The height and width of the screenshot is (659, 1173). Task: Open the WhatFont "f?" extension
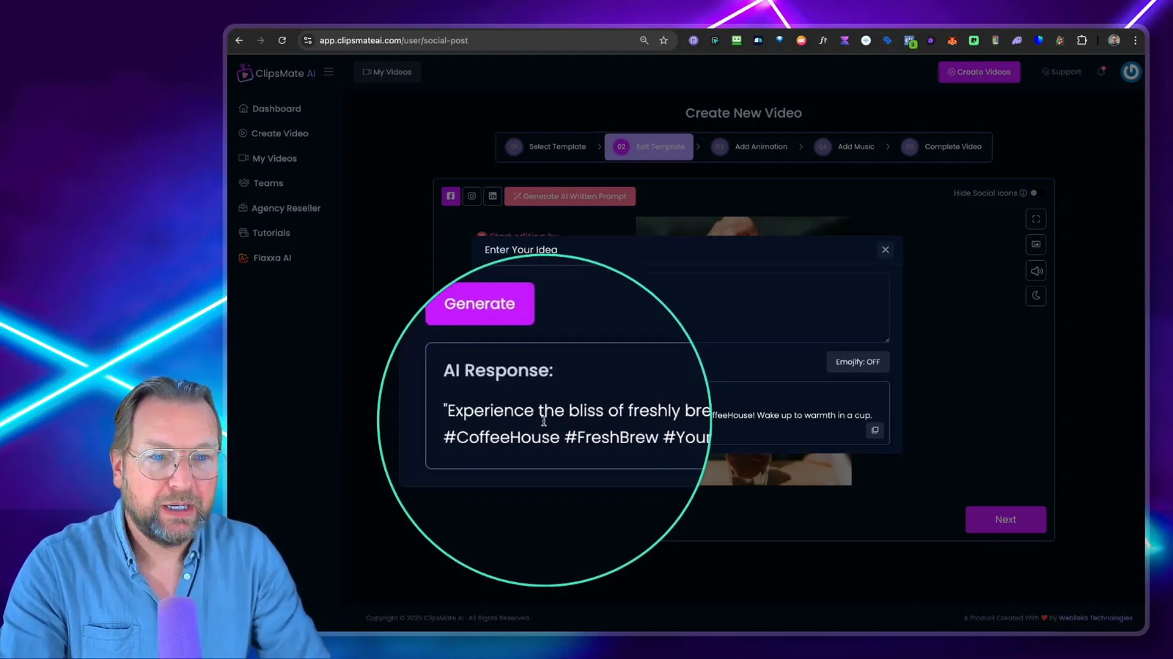[x=823, y=40]
